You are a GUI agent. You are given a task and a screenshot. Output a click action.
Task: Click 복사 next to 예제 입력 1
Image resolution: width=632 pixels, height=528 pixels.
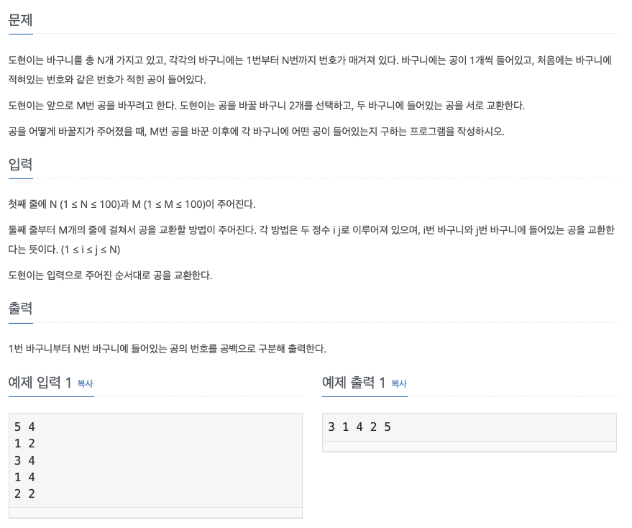coord(84,384)
